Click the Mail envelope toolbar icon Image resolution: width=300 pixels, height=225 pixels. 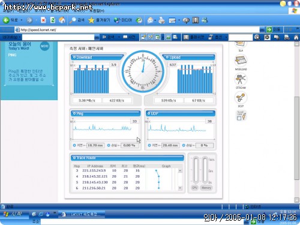point(150,20)
